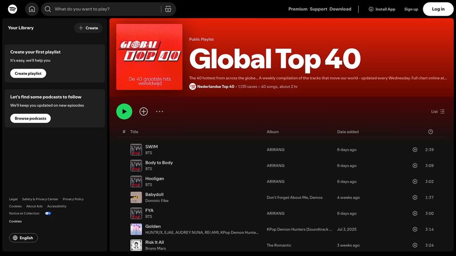This screenshot has width=456, height=256.
Task: Open the Support link
Action: click(x=318, y=9)
